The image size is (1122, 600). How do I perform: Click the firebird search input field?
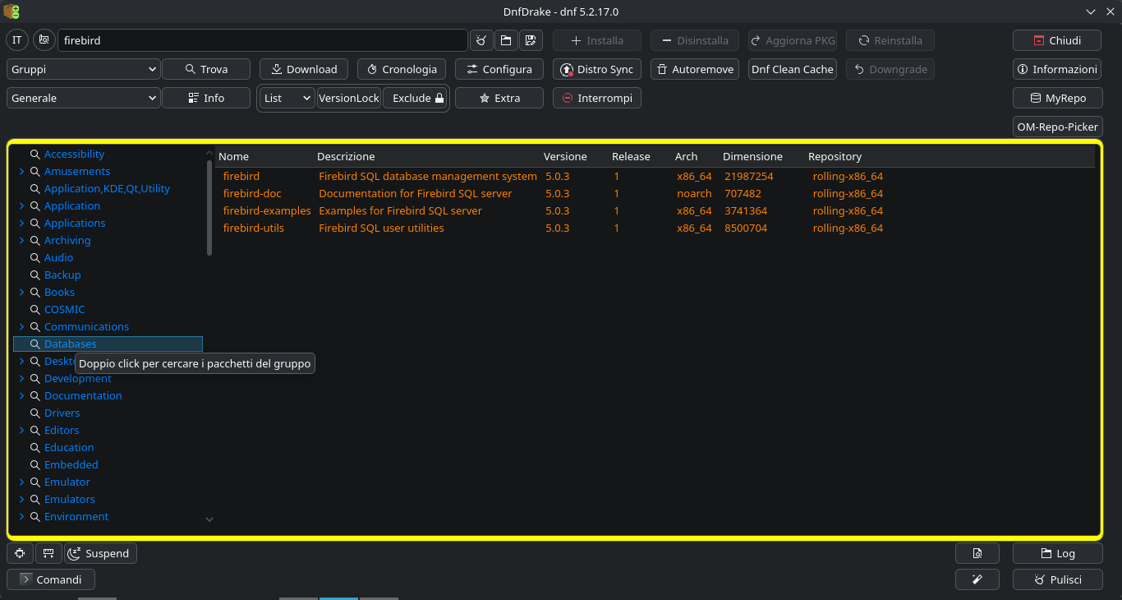click(x=263, y=40)
